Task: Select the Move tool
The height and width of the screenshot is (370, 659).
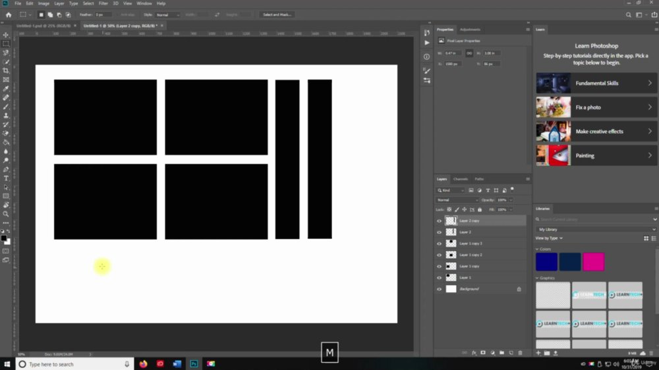Action: click(x=6, y=35)
